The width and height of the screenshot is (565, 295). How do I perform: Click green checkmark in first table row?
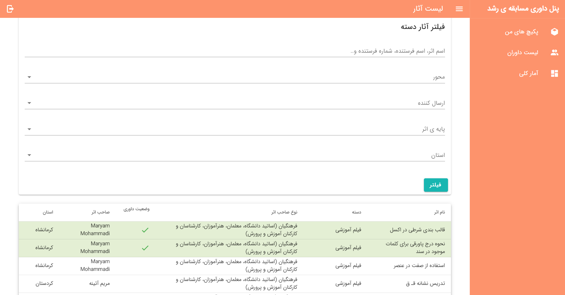click(x=145, y=230)
